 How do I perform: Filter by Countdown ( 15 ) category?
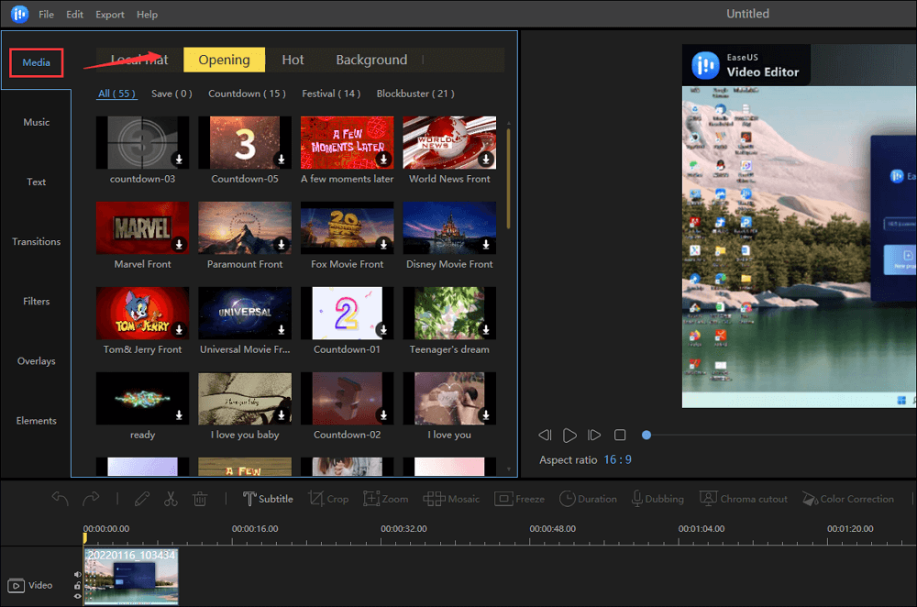(x=247, y=94)
